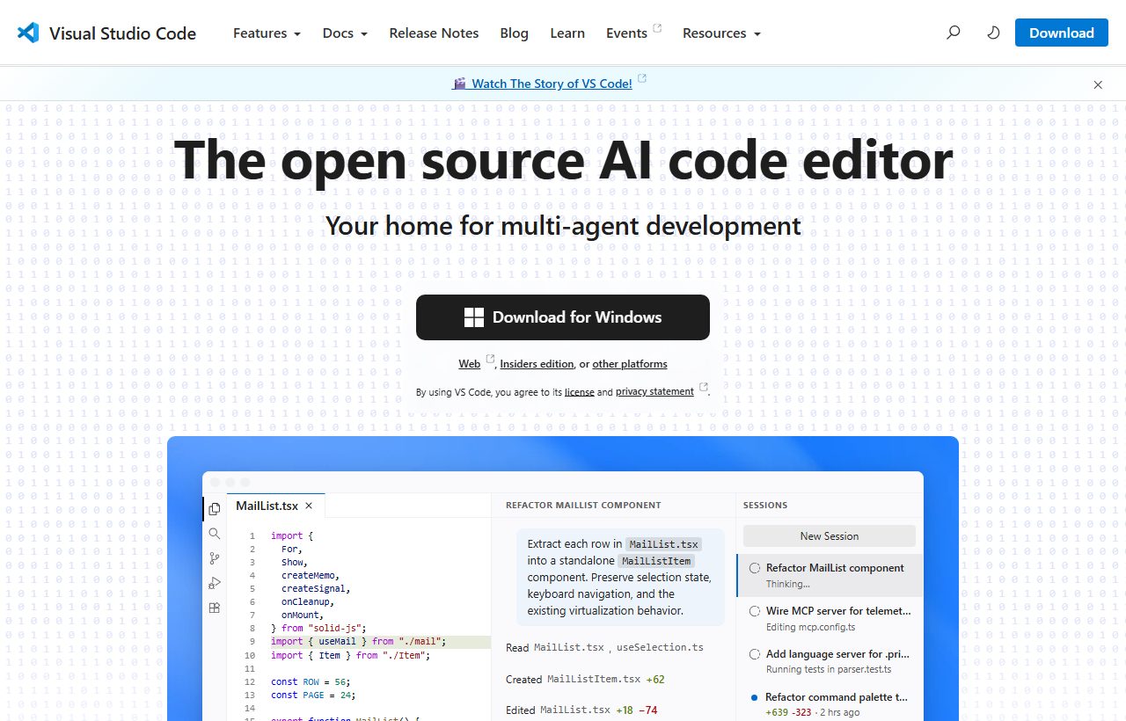Click the Windows logo on download button
This screenshot has height=721, width=1126.
pos(474,317)
